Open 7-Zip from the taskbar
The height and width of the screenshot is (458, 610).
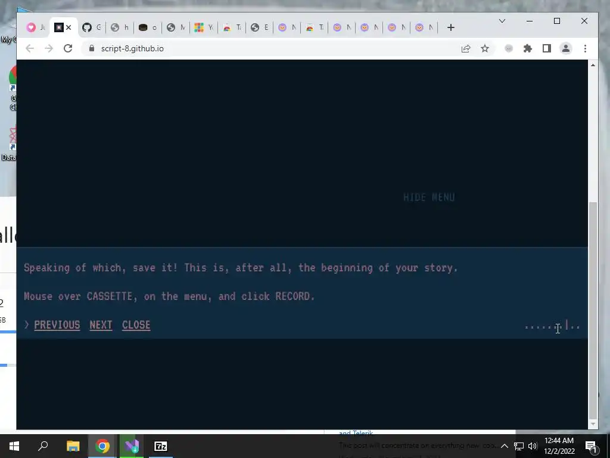pos(161,446)
